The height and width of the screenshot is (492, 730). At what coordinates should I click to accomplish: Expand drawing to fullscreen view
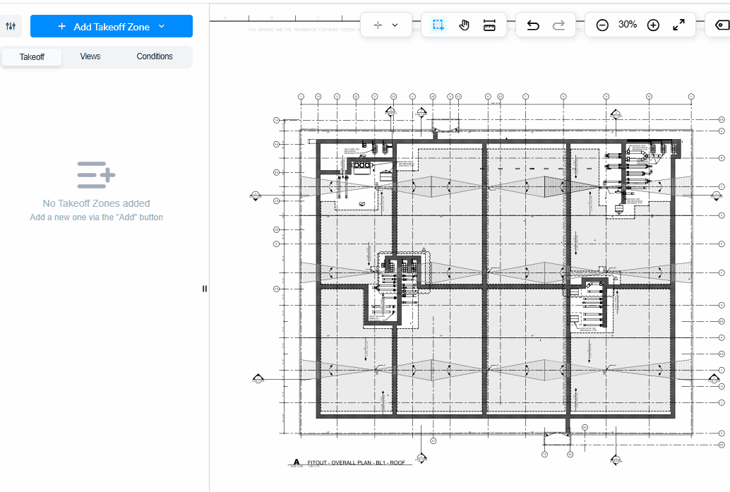point(678,25)
